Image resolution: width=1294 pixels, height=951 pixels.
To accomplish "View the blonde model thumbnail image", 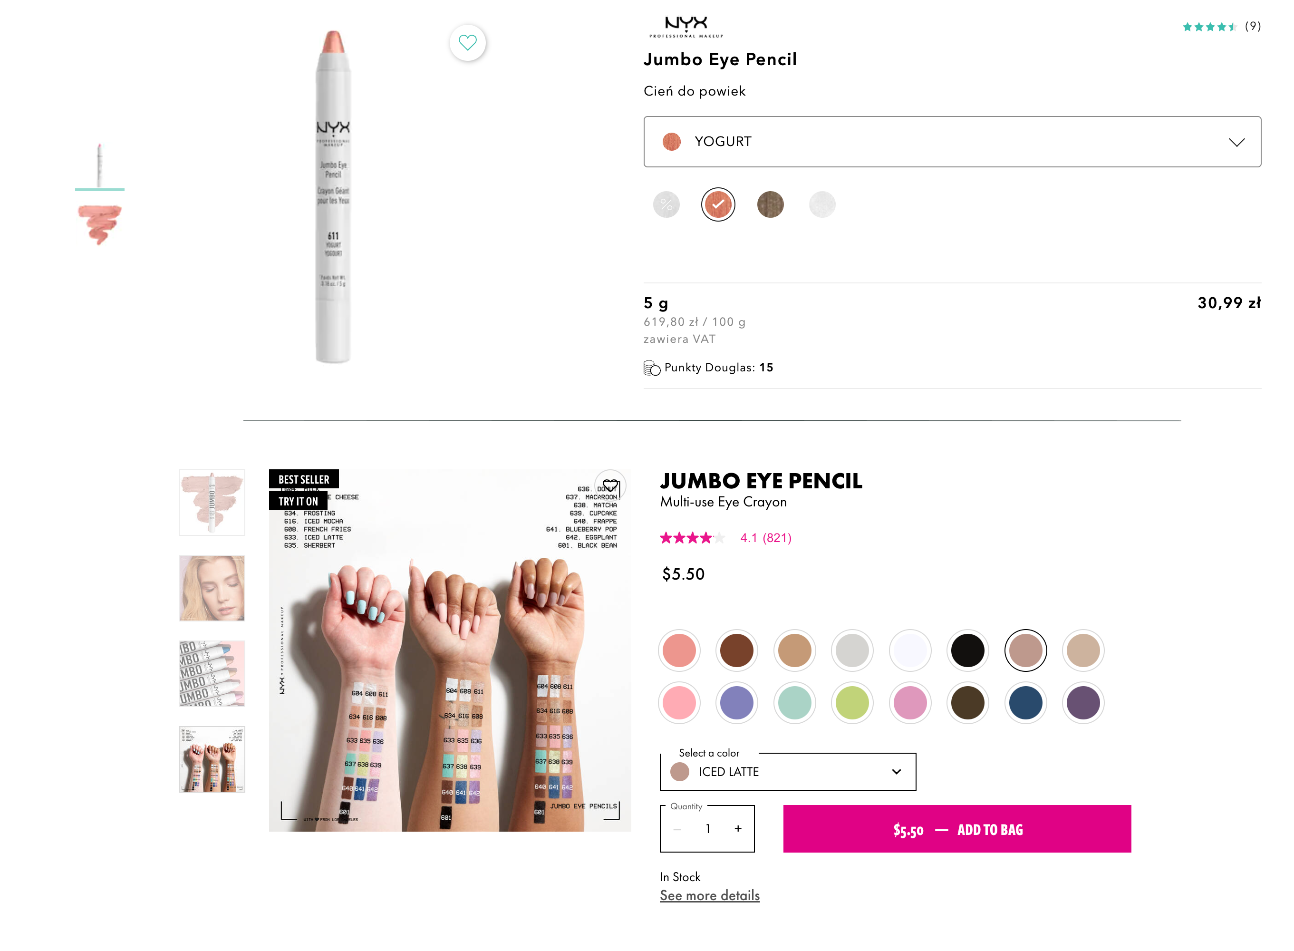I will click(x=212, y=588).
